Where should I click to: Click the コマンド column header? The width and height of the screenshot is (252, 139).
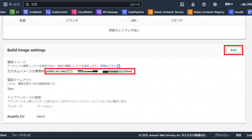coord(176,20)
